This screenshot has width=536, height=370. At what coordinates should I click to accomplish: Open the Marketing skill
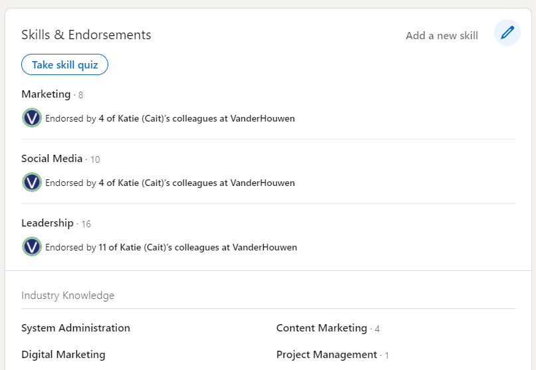click(x=46, y=94)
